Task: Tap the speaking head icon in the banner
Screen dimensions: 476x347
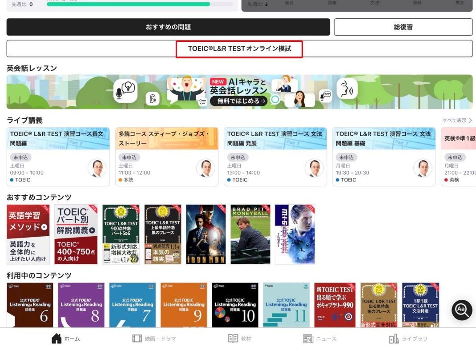Action: tap(347, 89)
